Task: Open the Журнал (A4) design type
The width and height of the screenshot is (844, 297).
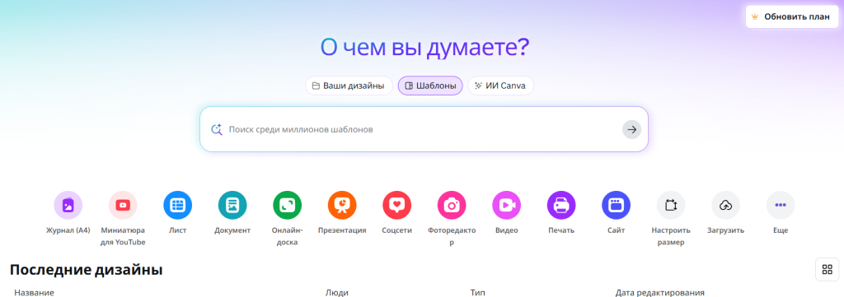Action: coord(68,205)
